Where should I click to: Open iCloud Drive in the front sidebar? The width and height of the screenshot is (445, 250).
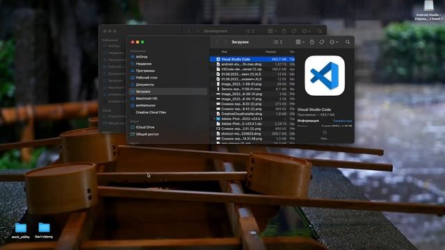145,127
